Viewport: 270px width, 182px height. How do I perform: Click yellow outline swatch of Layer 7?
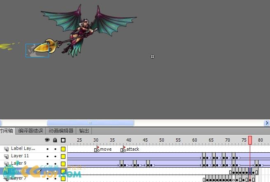pos(63,179)
